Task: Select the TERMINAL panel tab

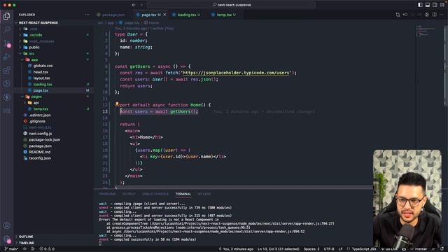Action: [x=183, y=194]
